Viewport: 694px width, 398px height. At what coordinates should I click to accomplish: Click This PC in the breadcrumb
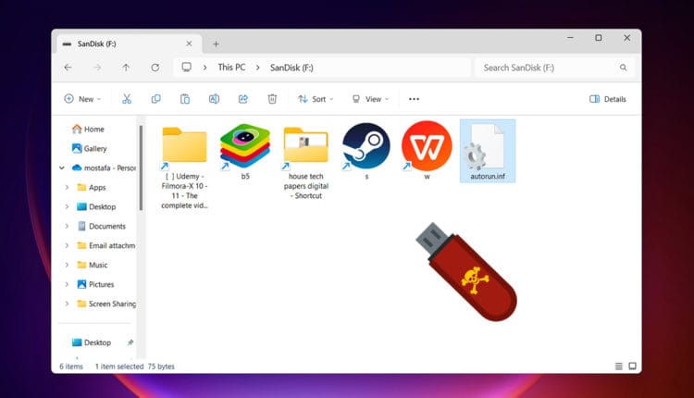coord(231,68)
